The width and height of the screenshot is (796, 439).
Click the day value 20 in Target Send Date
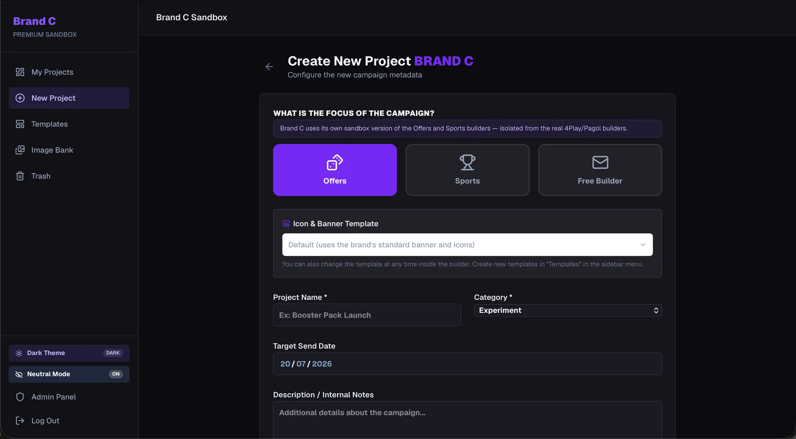(x=285, y=364)
